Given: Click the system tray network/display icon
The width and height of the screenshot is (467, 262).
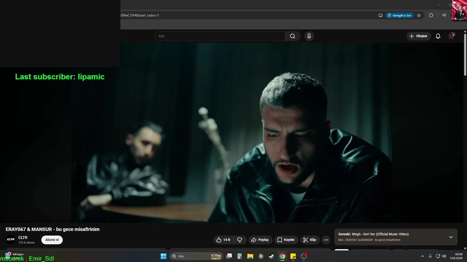Looking at the screenshot, I should pos(438,256).
